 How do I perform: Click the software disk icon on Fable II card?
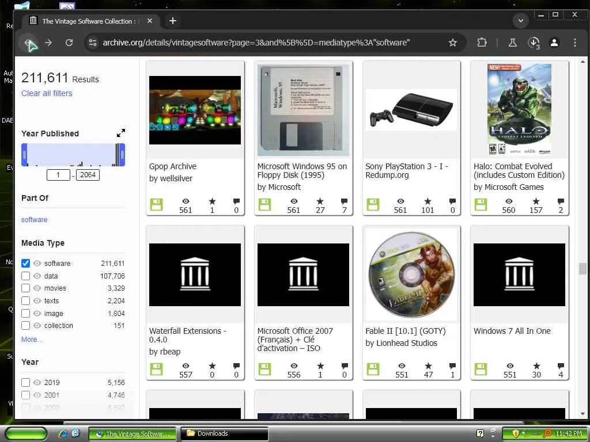373,369
